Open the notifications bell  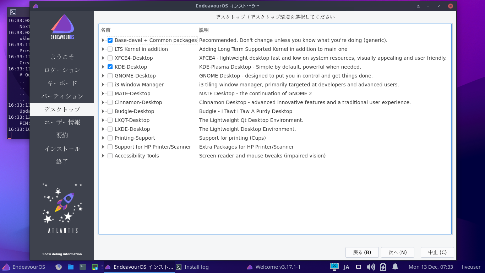point(395,267)
